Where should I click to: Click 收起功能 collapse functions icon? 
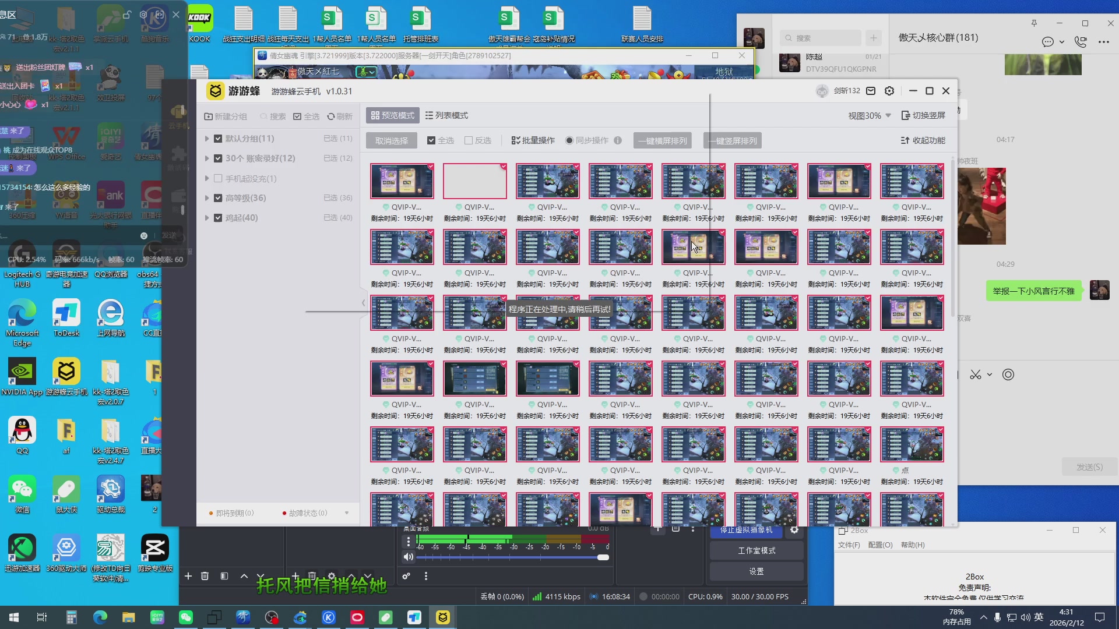(x=905, y=140)
